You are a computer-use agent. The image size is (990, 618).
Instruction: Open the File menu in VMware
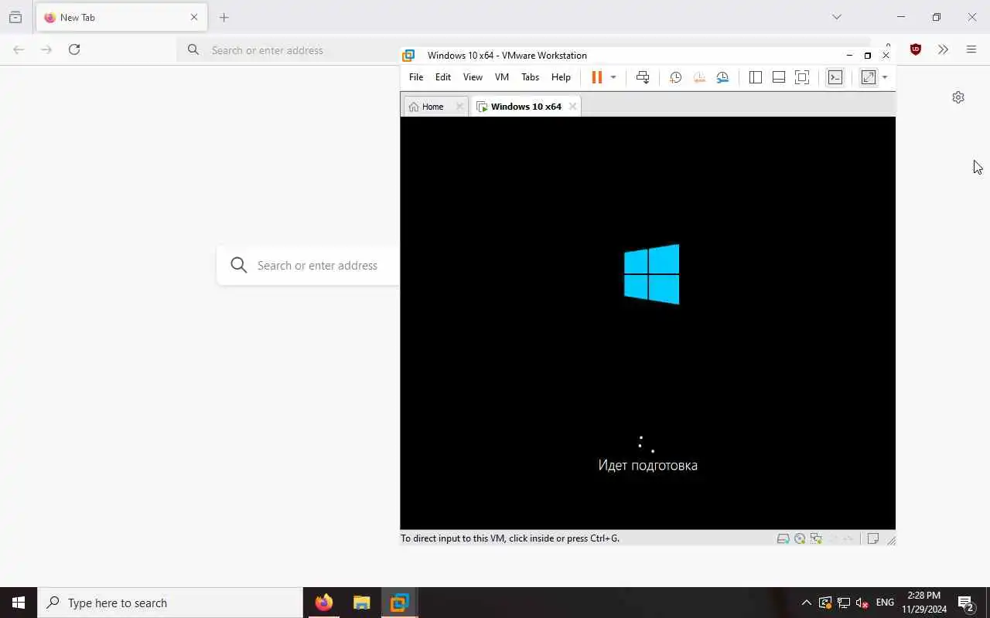[416, 77]
